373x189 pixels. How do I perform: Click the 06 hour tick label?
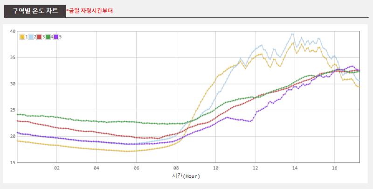click(136, 168)
